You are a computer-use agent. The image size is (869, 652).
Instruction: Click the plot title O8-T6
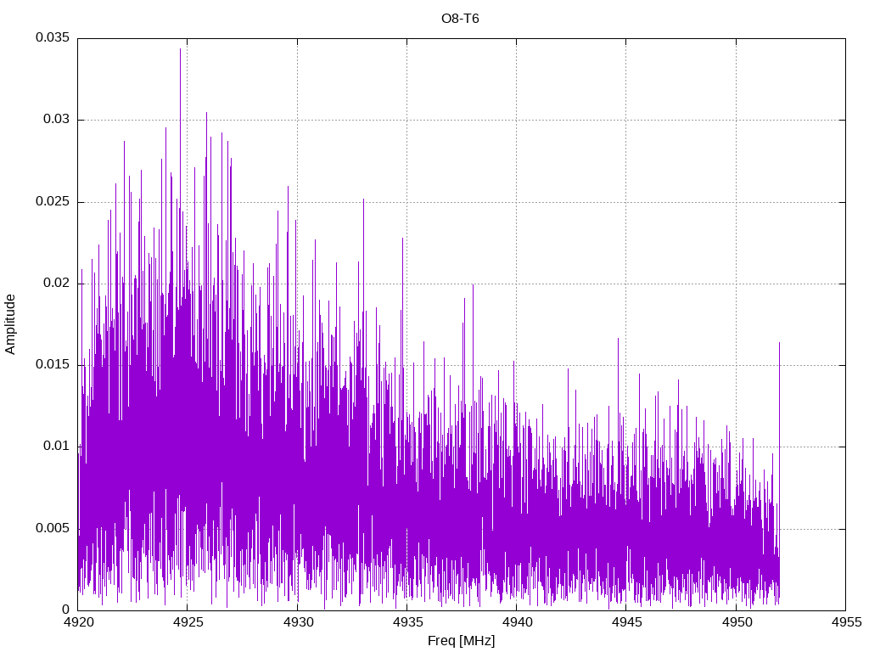click(x=461, y=18)
